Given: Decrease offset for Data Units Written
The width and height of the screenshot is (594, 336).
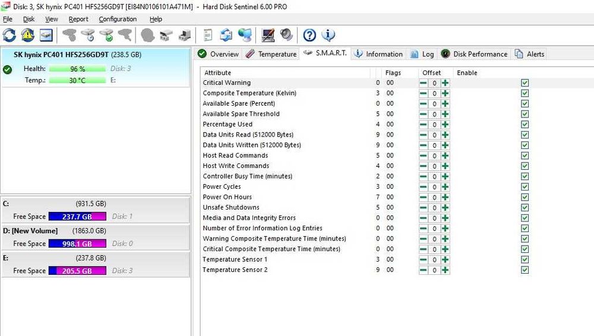Looking at the screenshot, I should pos(423,145).
